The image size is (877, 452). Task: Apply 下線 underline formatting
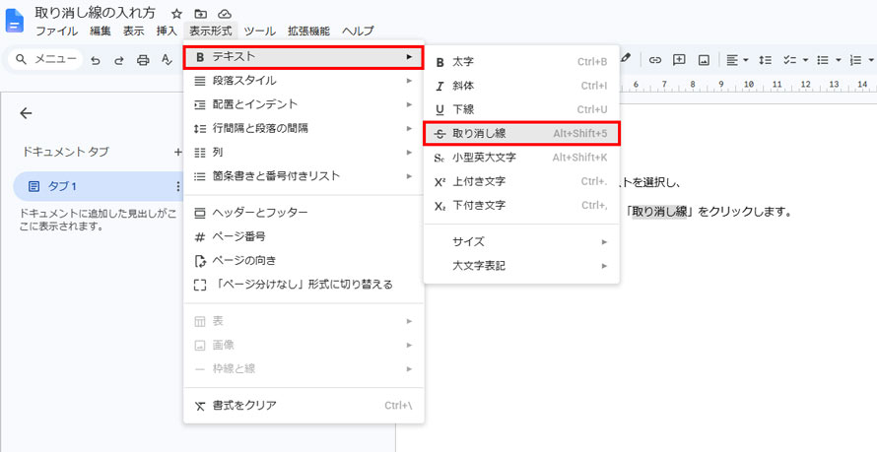click(521, 109)
